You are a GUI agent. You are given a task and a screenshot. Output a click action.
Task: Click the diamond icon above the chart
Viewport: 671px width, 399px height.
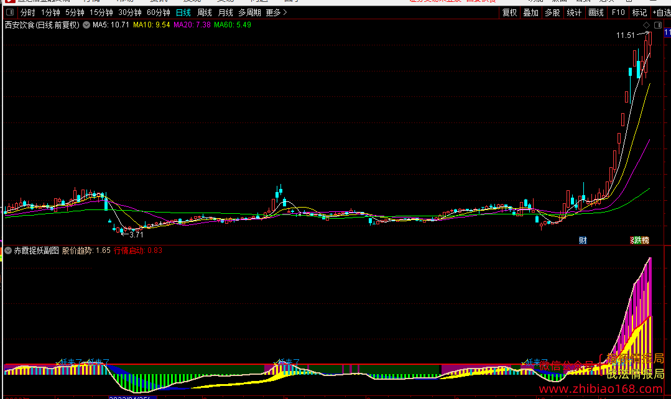(647, 25)
